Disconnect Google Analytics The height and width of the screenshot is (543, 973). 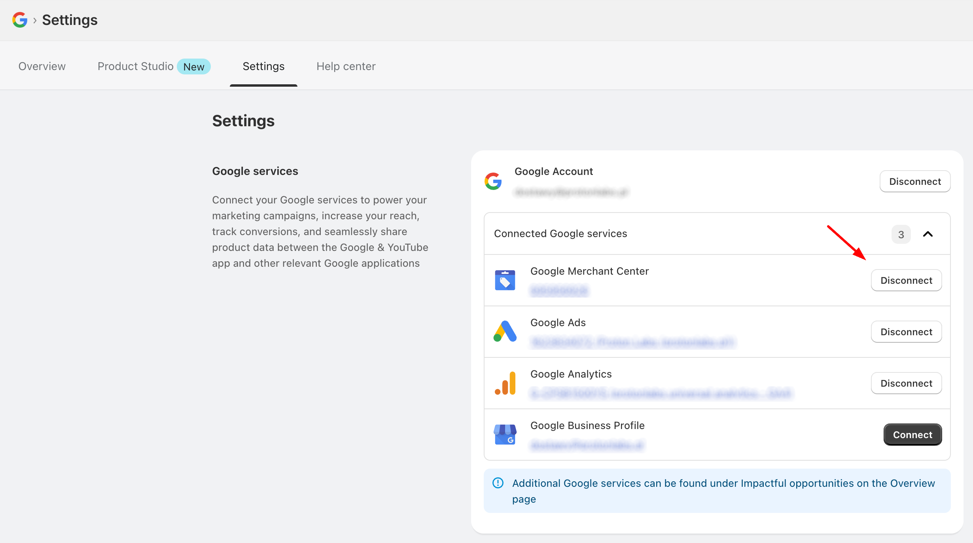(906, 383)
